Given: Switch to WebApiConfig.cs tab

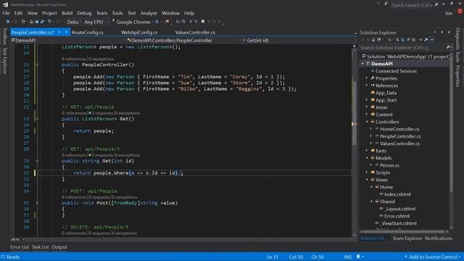Looking at the screenshot, I should pyautogui.click(x=139, y=32).
